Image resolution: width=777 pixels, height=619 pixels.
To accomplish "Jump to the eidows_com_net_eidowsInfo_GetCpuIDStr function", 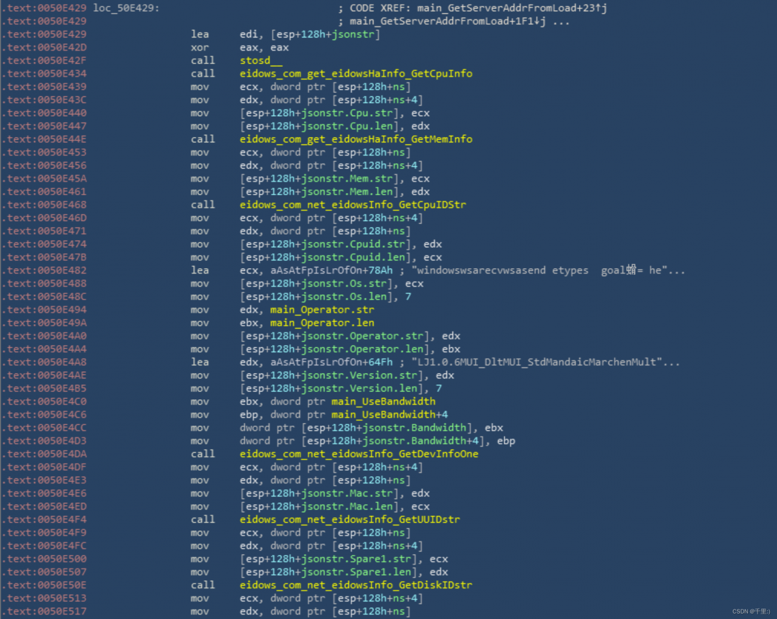I will [353, 205].
